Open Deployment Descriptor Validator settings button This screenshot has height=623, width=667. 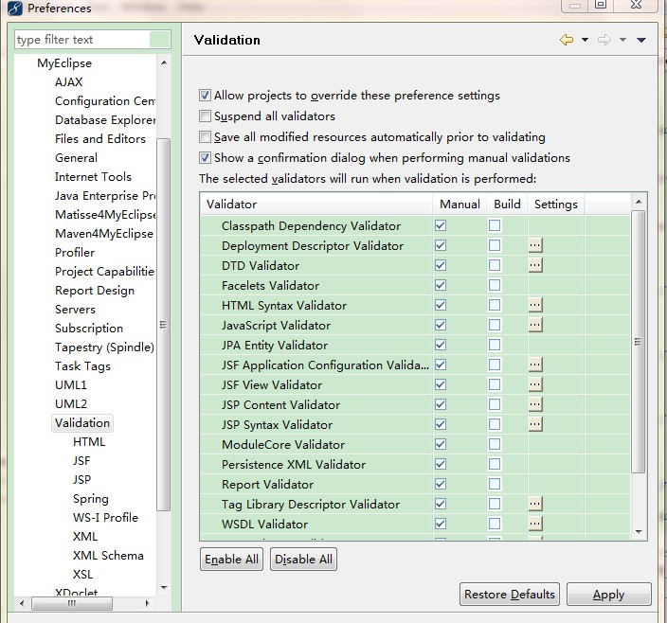(535, 245)
